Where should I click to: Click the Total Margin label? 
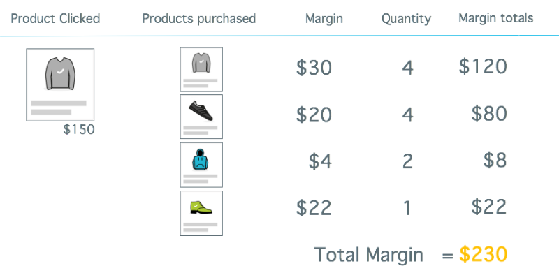point(369,255)
